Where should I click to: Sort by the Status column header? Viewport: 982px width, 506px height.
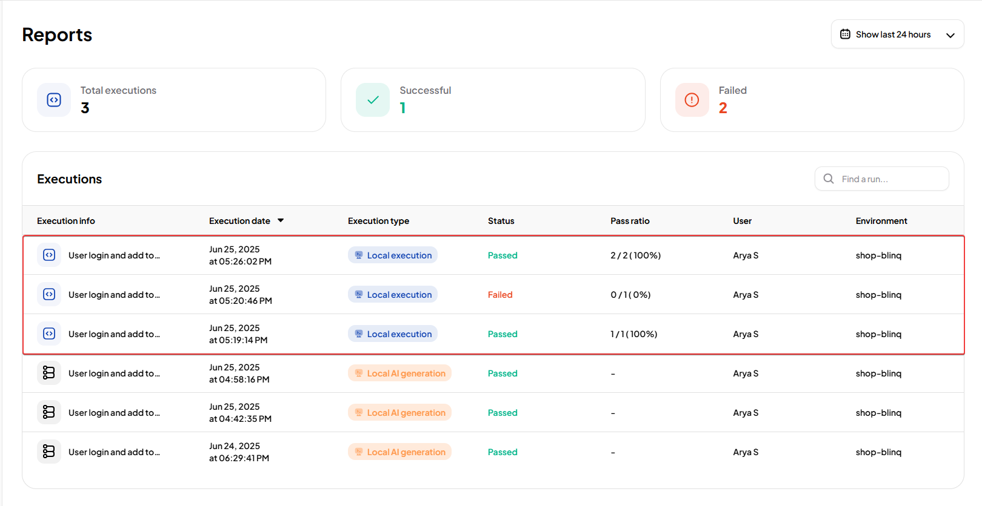coord(501,221)
